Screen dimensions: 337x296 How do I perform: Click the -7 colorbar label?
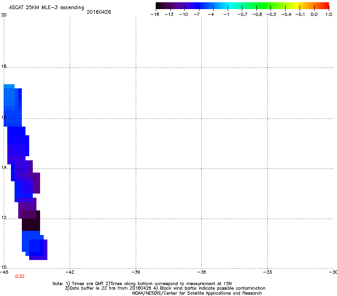coord(197,15)
